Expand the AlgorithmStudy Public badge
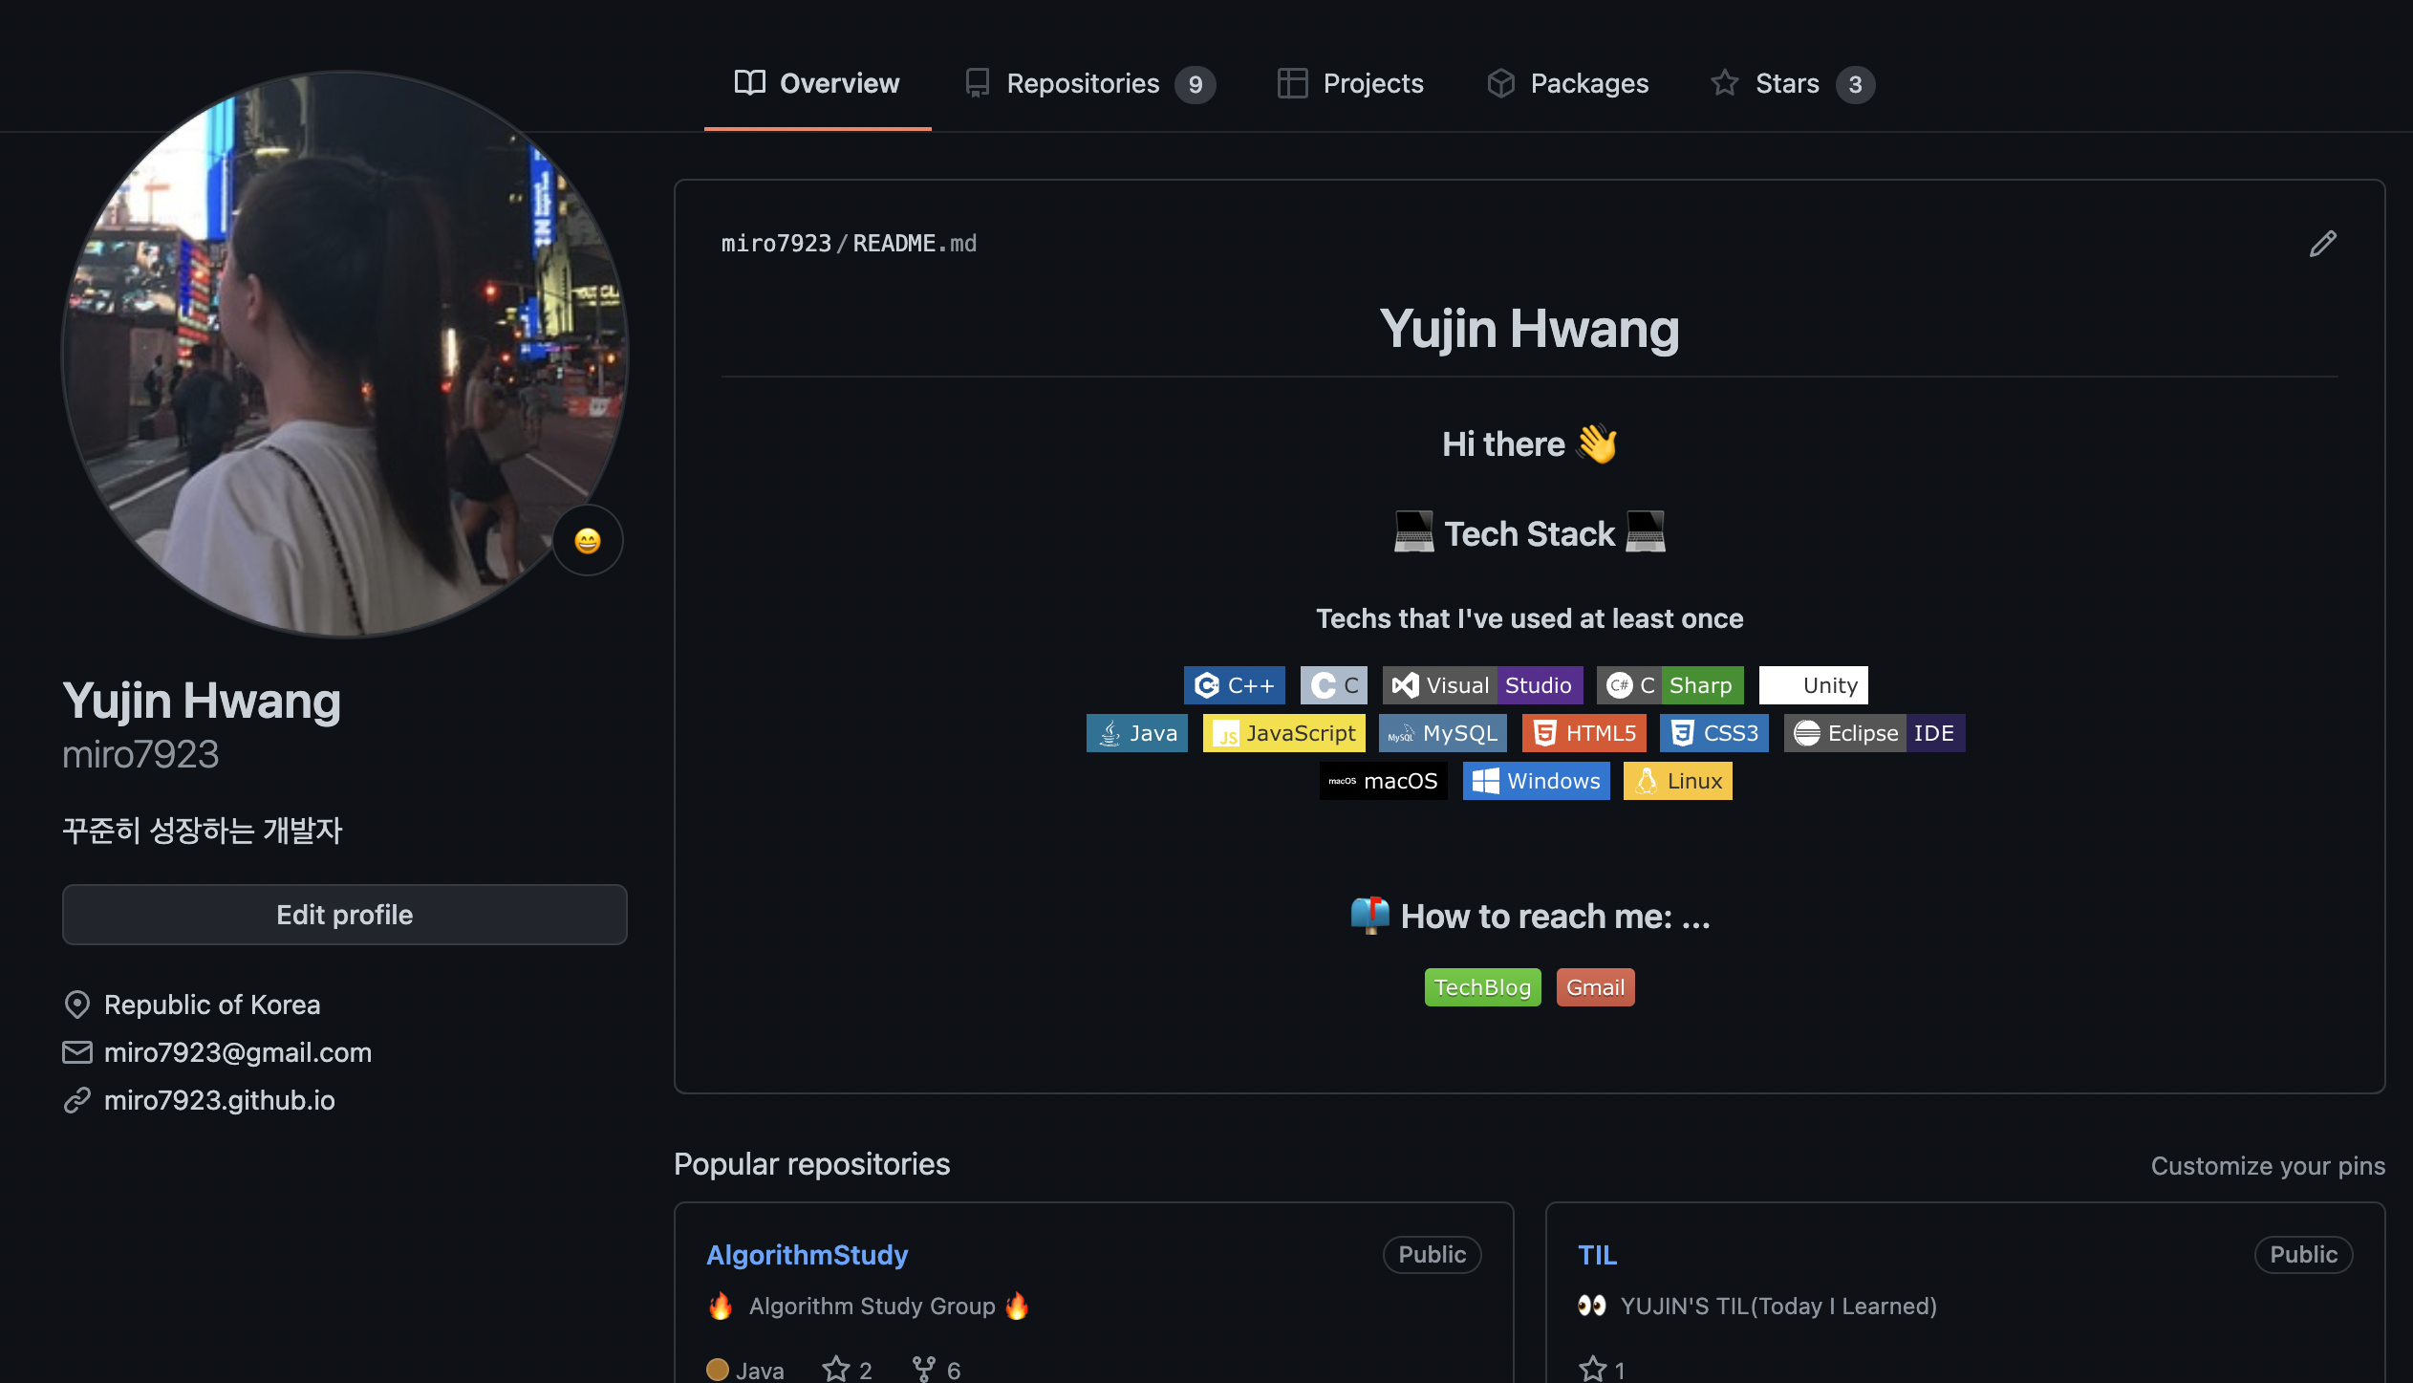Image resolution: width=2413 pixels, height=1383 pixels. (1432, 1254)
